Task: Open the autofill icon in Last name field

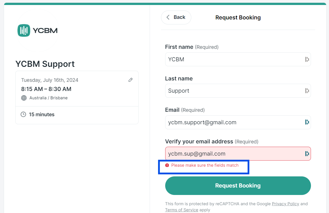Action: (x=307, y=91)
